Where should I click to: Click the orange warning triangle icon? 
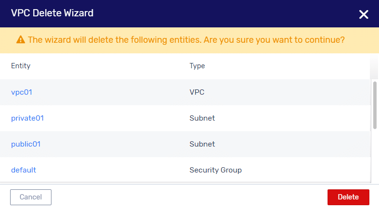pos(21,39)
